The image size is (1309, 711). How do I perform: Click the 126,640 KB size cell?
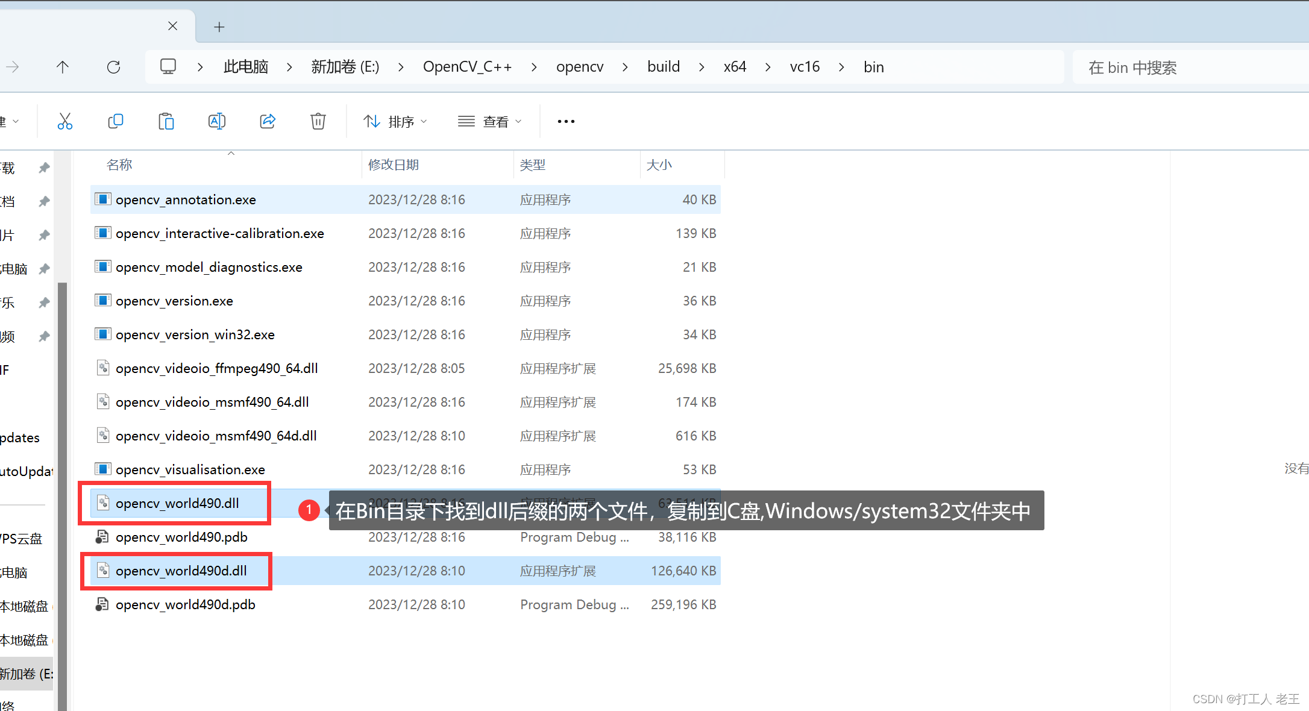(x=683, y=571)
